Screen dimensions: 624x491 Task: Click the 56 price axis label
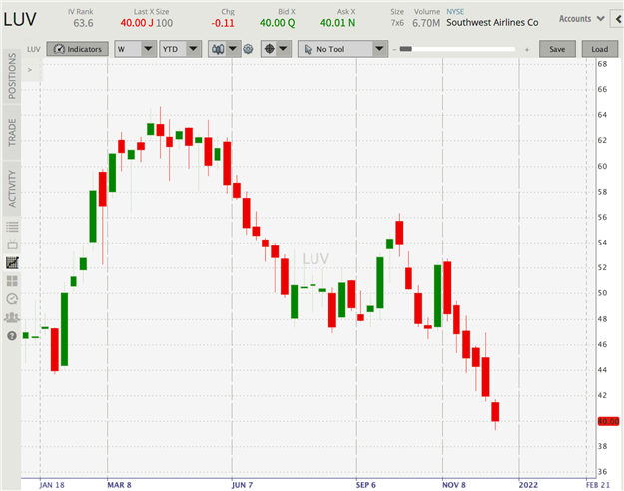point(602,217)
